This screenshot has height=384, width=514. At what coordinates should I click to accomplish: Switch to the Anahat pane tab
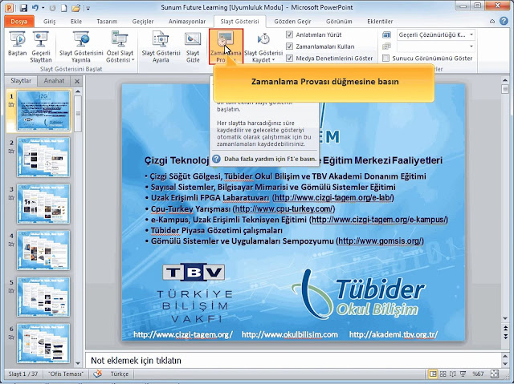54,81
